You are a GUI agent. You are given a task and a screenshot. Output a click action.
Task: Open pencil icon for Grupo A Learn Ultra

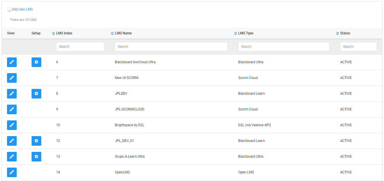tap(12, 157)
